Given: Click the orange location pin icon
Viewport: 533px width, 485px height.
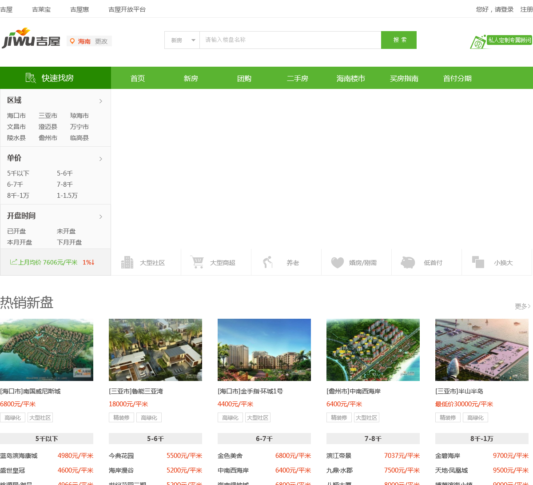Looking at the screenshot, I should 72,41.
